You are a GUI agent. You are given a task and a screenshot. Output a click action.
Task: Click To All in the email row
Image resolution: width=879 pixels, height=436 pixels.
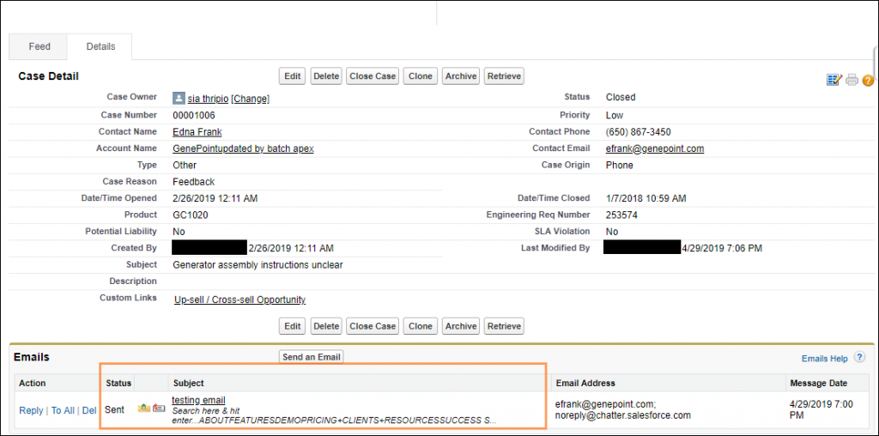tap(63, 411)
